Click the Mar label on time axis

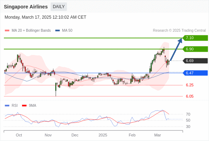pyautogui.click(x=158, y=135)
